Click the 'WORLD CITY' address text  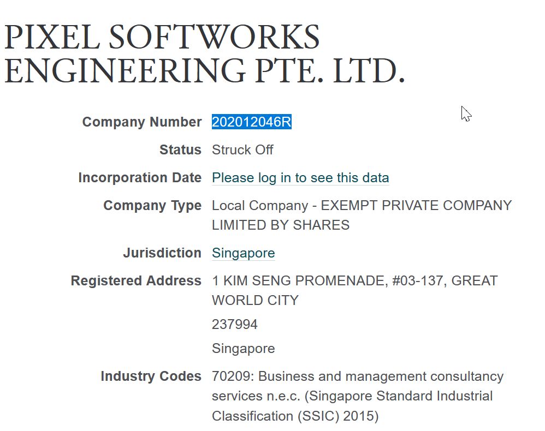tap(255, 301)
